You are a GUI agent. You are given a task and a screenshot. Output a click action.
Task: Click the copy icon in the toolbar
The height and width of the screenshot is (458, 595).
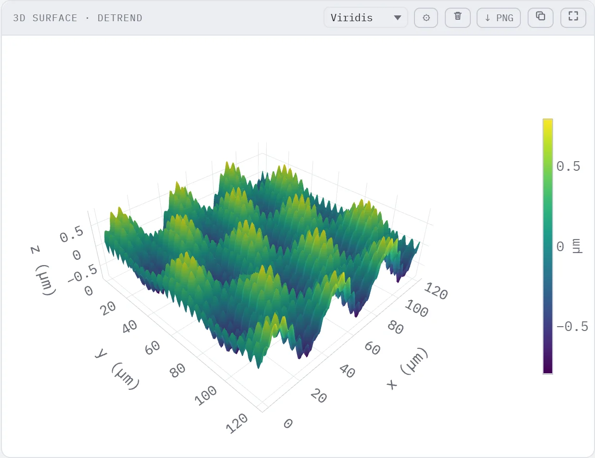pyautogui.click(x=541, y=18)
